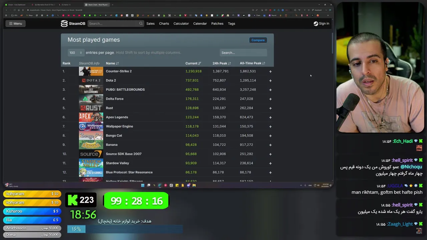Open the Calendar nav item
Screen dimensions: 427x240
pos(200,24)
